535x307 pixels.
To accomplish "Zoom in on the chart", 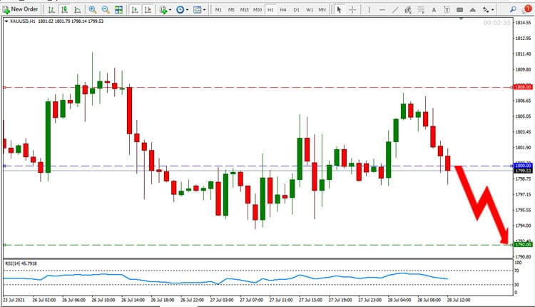I will (93, 9).
